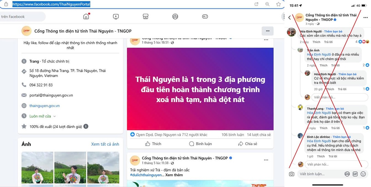371x187 pixels.
Task: Click the browser share page icon
Action: point(256,4)
